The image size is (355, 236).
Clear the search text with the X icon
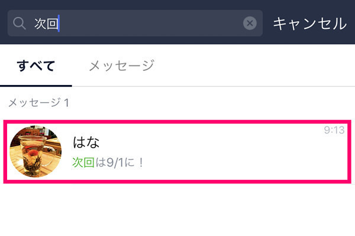point(250,23)
